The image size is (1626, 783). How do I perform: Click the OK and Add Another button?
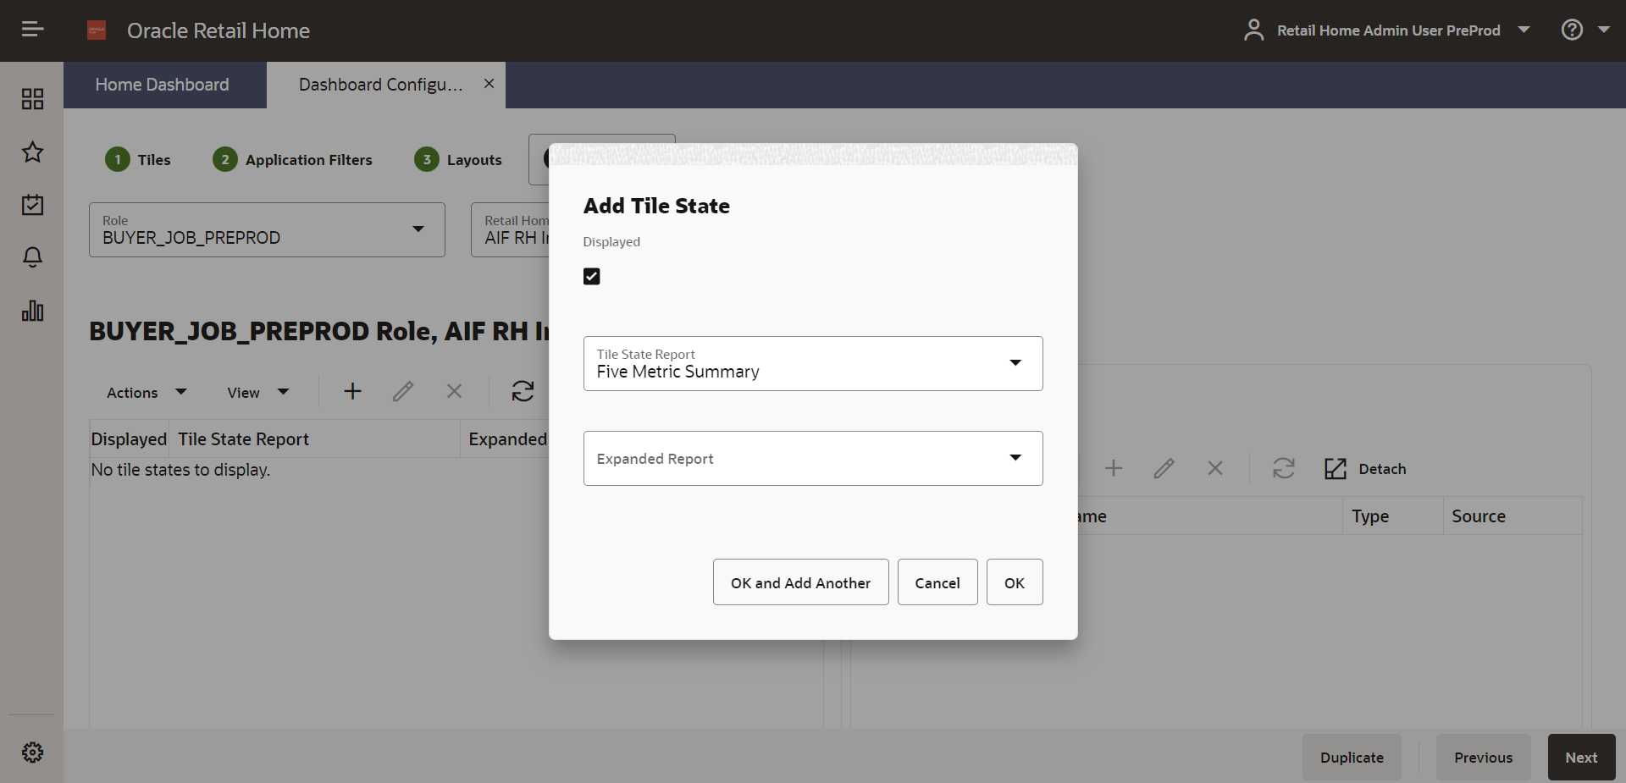point(800,582)
